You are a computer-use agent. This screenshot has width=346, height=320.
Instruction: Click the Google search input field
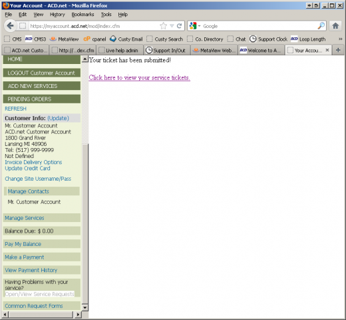click(259, 26)
